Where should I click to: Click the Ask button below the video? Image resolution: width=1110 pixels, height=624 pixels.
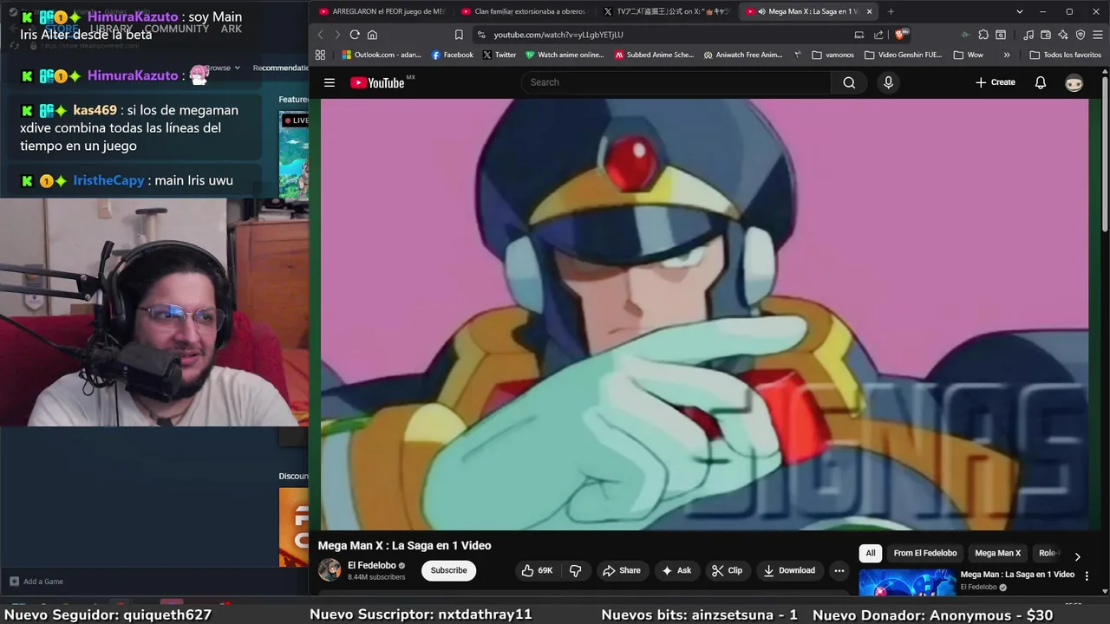[x=676, y=570]
